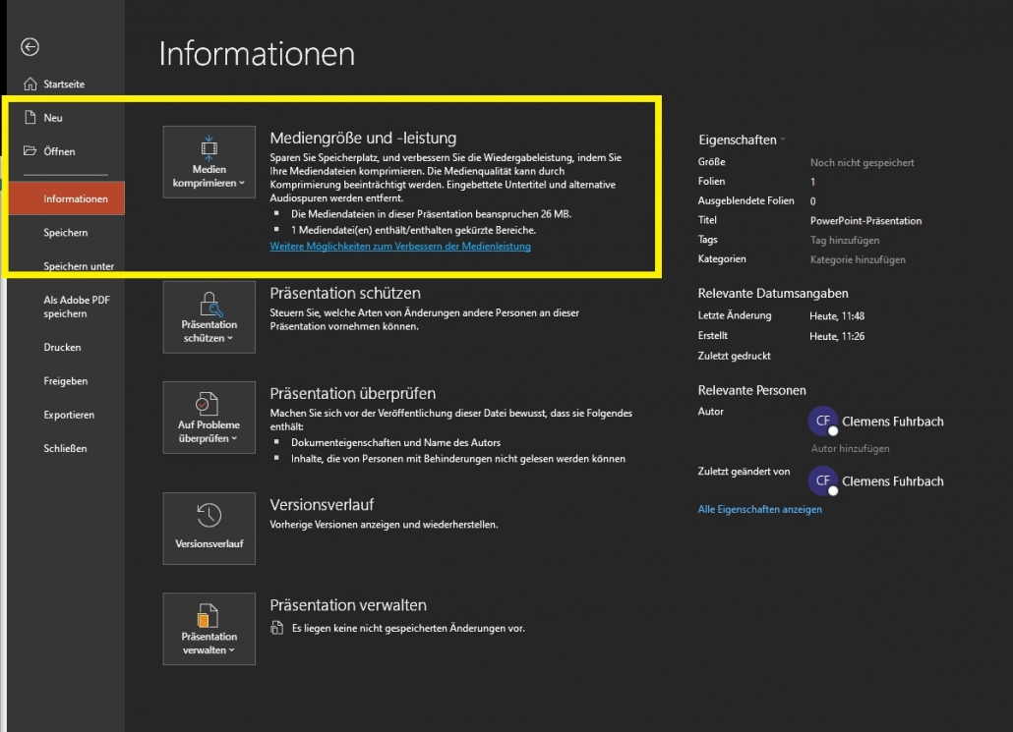Open Exportieren from the sidebar
This screenshot has height=732, width=1013.
tap(69, 415)
